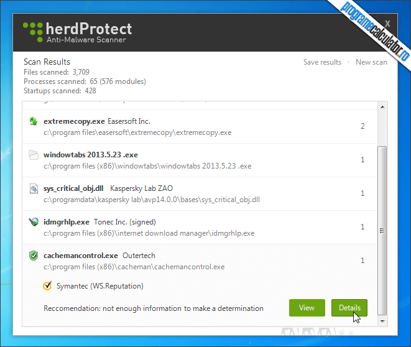
Task: Click the herdProtect title text
Action: pos(88,29)
